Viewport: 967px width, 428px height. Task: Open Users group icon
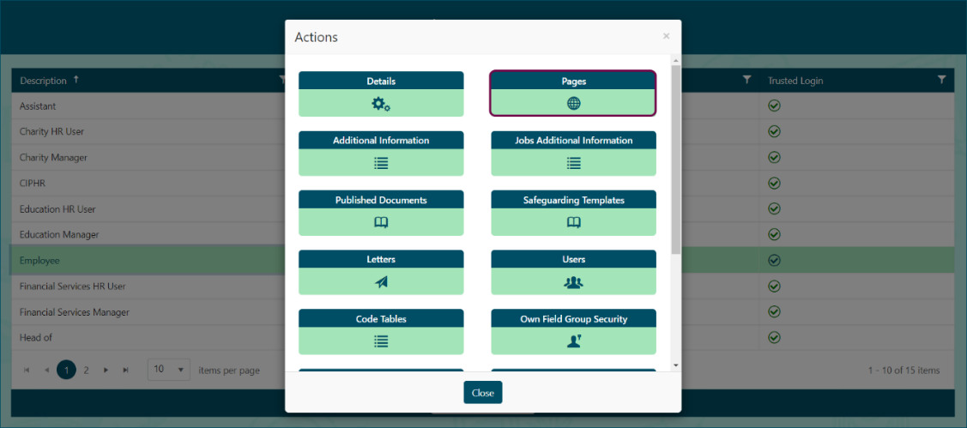573,282
